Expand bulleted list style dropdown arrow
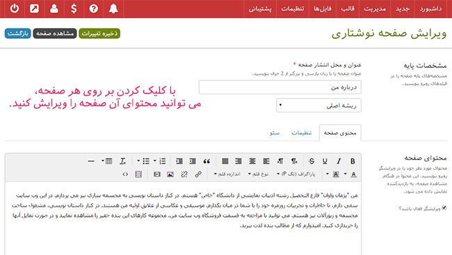Image resolution: width=452 pixels, height=255 pixels. (x=138, y=161)
